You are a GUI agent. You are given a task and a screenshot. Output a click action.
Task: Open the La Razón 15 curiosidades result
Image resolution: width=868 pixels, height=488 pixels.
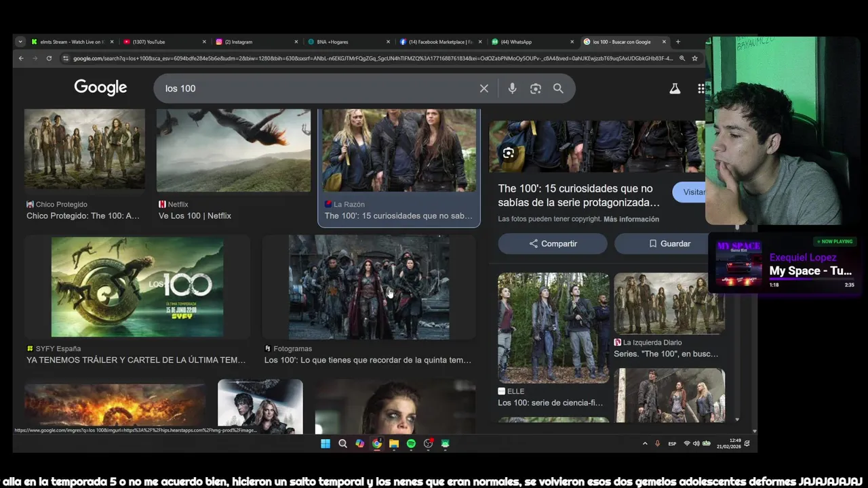tap(399, 216)
